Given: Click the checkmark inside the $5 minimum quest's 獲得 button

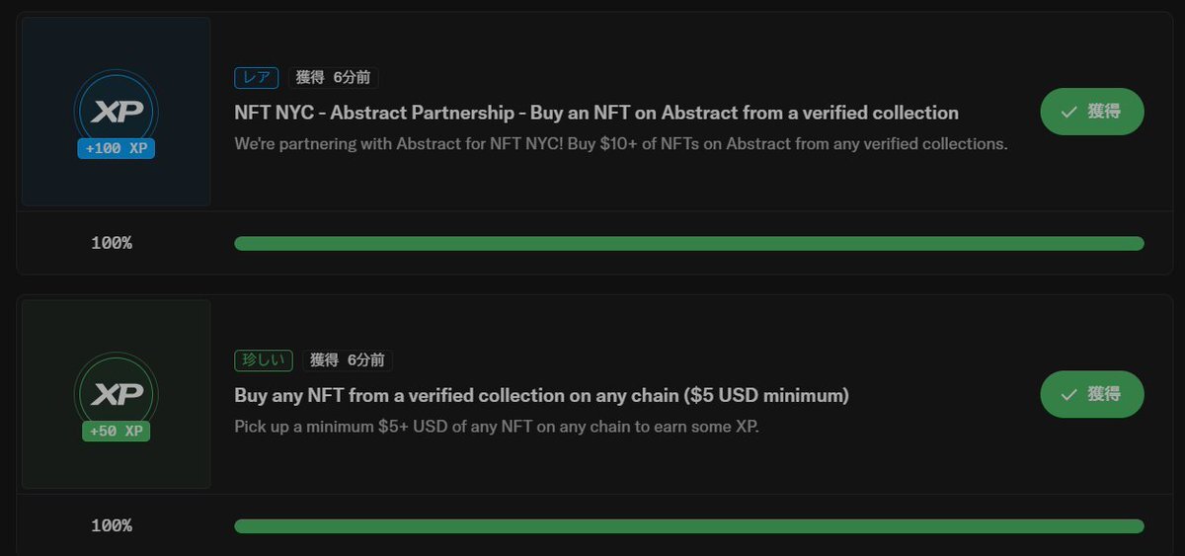Looking at the screenshot, I should (1068, 395).
